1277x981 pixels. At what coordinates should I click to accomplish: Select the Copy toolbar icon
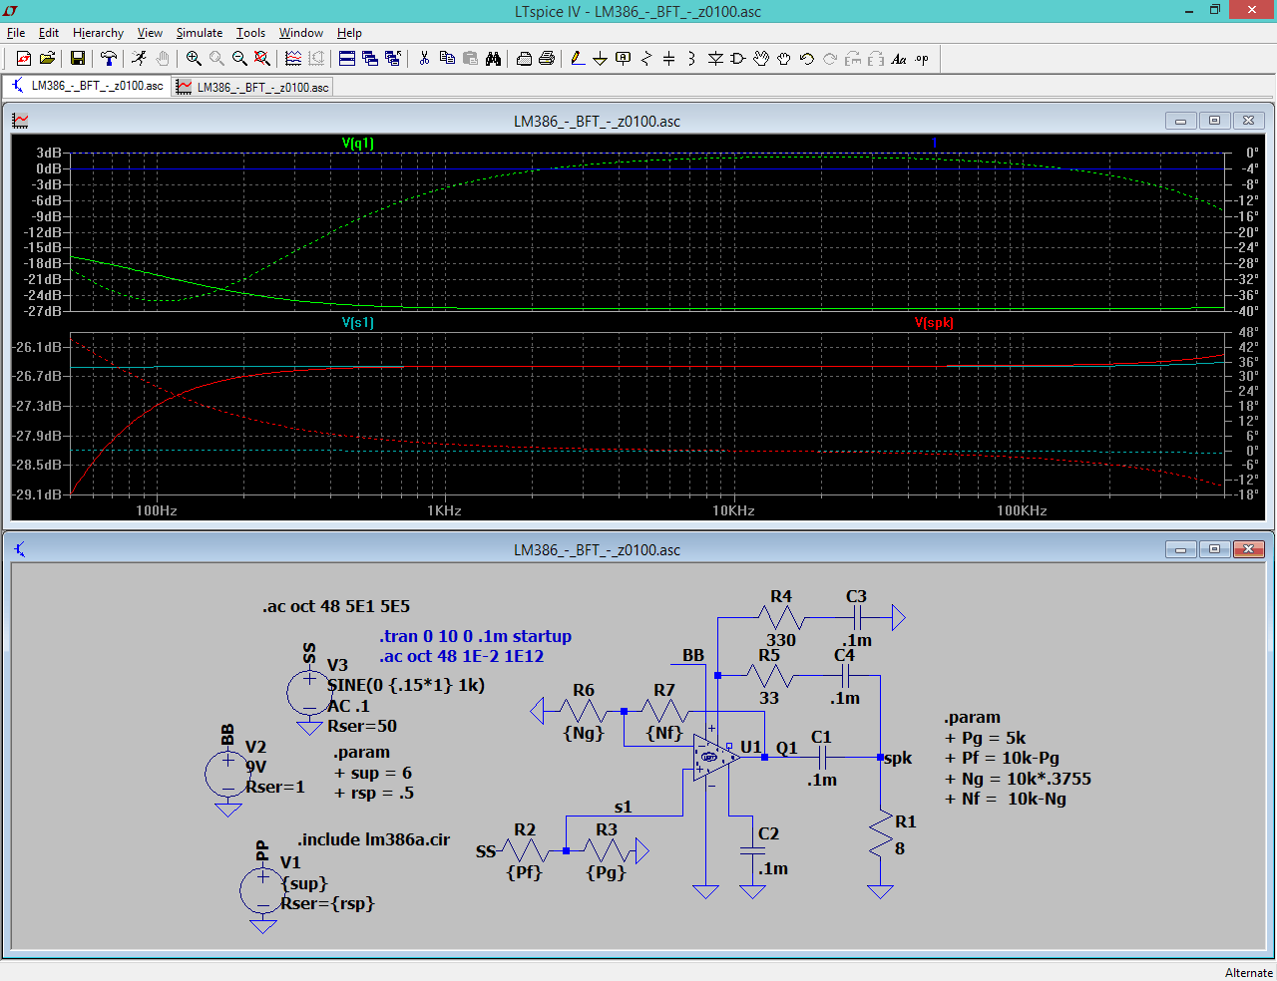click(x=447, y=59)
